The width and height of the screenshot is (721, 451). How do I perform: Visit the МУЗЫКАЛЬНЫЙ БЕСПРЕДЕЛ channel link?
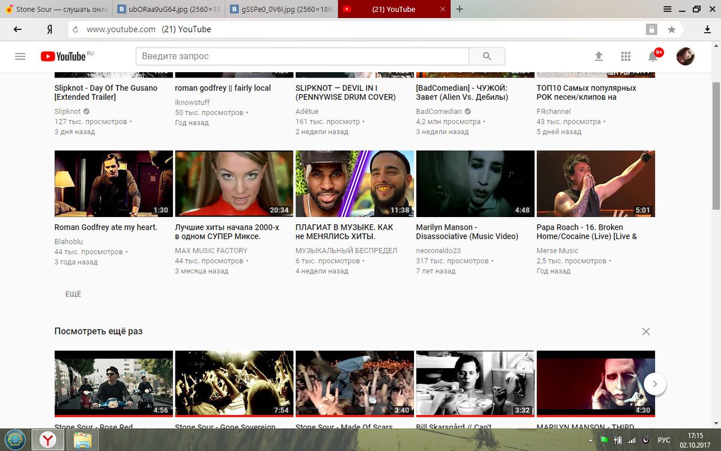346,251
